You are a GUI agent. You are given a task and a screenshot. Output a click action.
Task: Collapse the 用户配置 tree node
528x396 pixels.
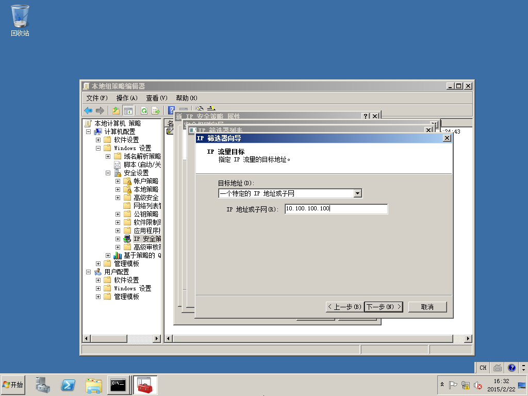[89, 272]
